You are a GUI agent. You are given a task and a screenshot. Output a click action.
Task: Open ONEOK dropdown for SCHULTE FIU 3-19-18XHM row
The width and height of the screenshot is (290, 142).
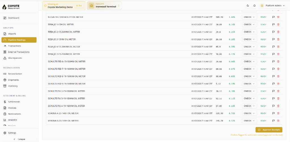click(x=249, y=99)
